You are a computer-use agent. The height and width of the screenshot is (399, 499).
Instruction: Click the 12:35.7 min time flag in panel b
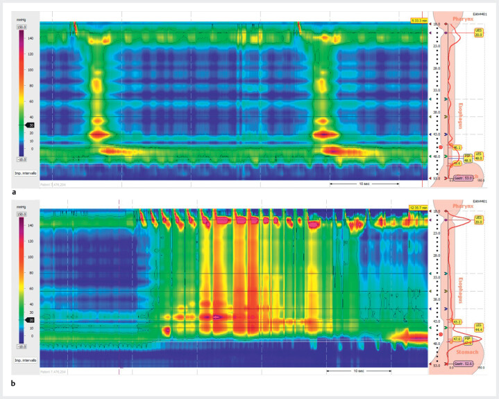click(x=418, y=208)
